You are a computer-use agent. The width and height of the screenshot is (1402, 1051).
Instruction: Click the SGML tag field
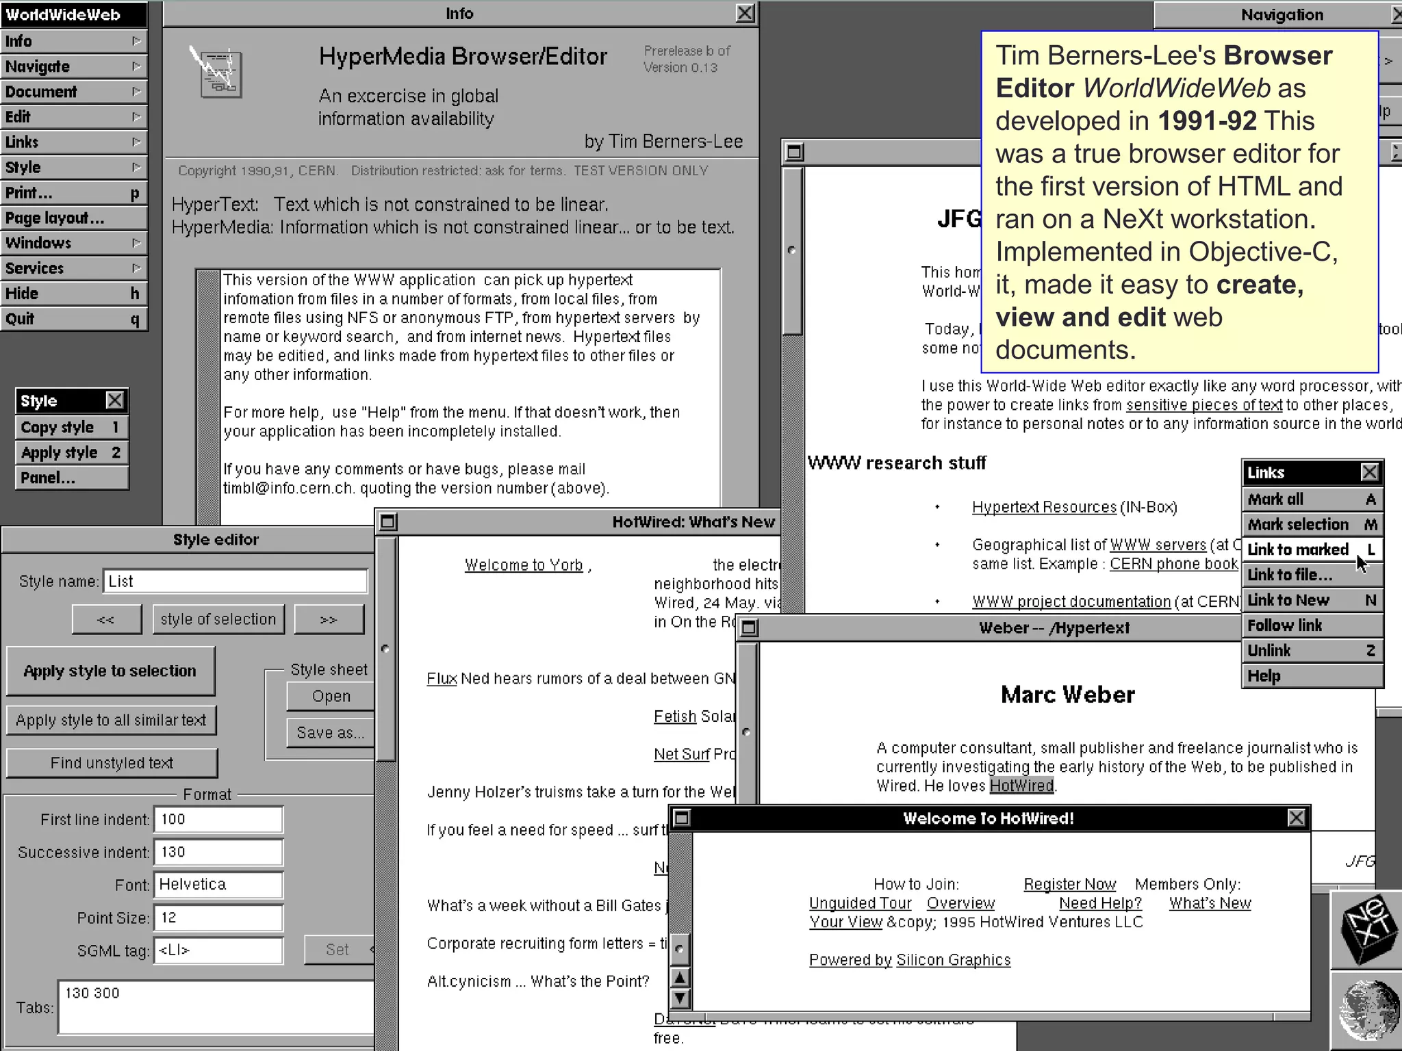point(218,950)
